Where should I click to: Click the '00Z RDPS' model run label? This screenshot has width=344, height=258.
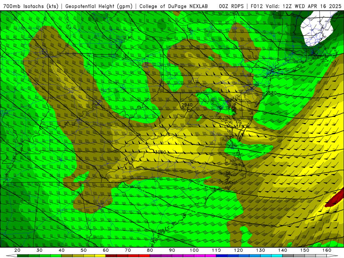coord(231,6)
